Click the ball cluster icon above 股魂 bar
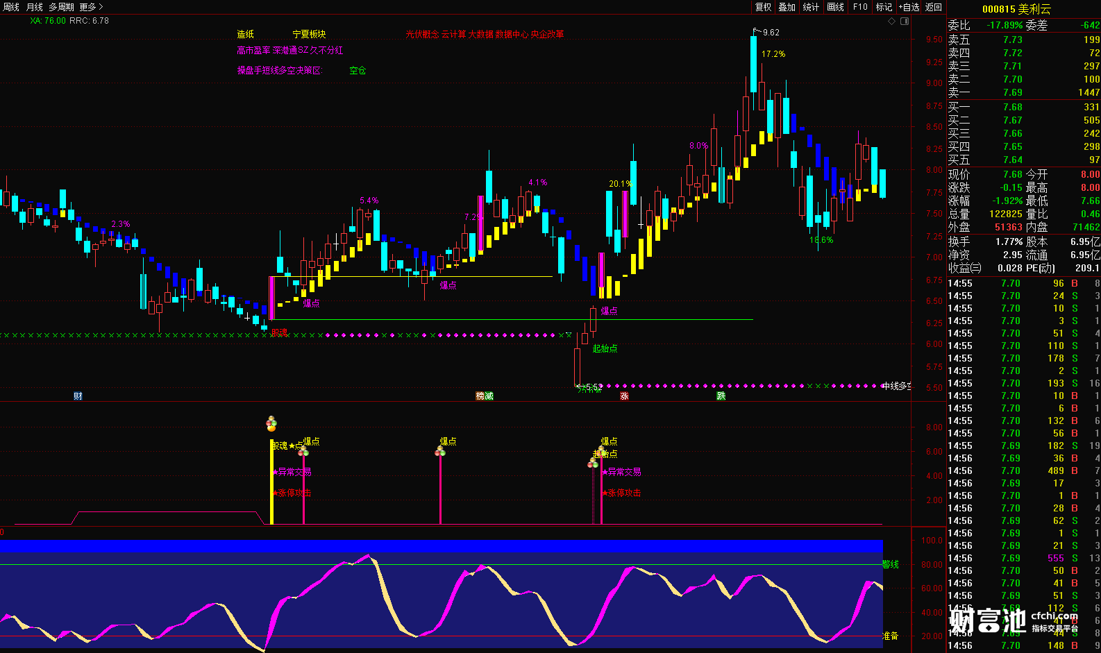The height and width of the screenshot is (653, 1101). pyautogui.click(x=271, y=424)
